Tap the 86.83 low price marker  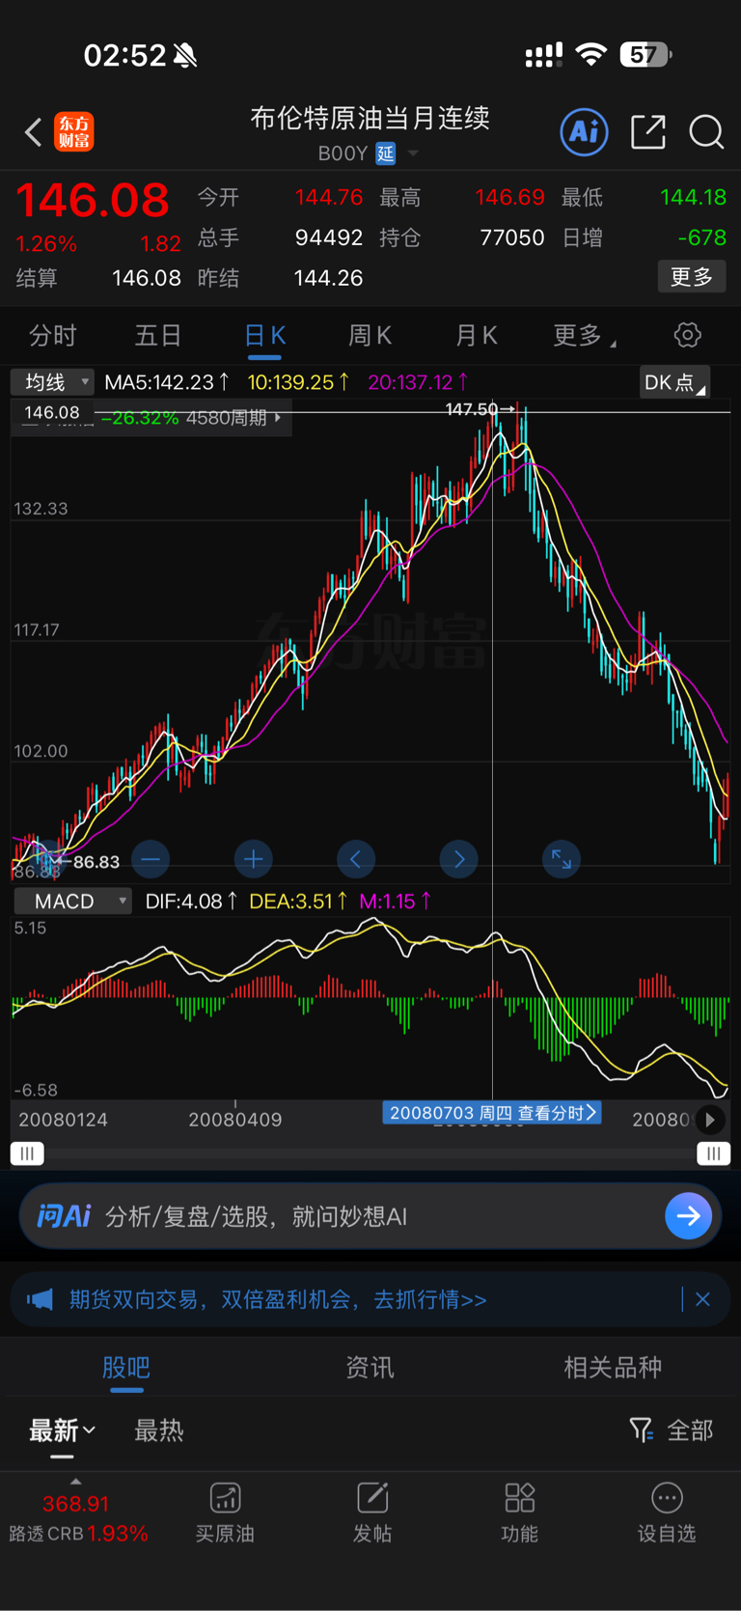(x=90, y=862)
